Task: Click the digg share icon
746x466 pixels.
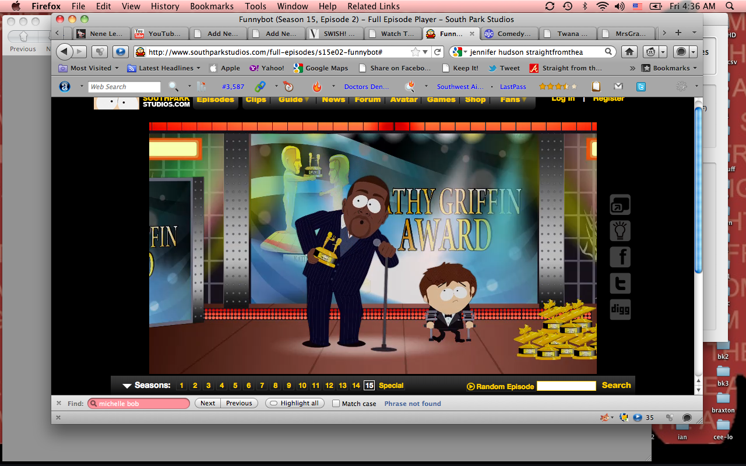Action: tap(620, 309)
